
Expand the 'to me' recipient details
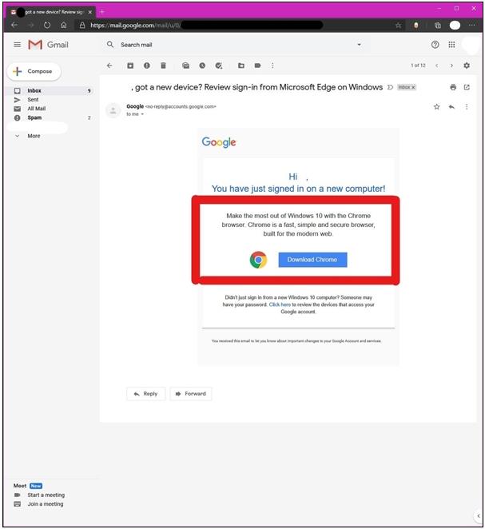[142, 114]
